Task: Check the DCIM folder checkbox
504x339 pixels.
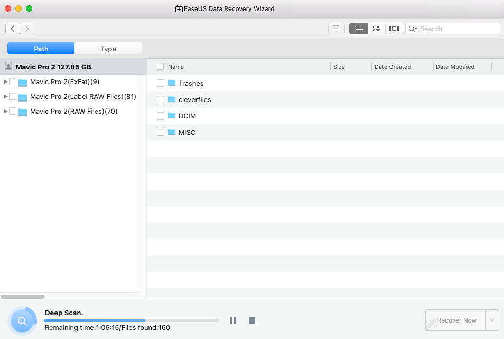Action: coord(161,116)
